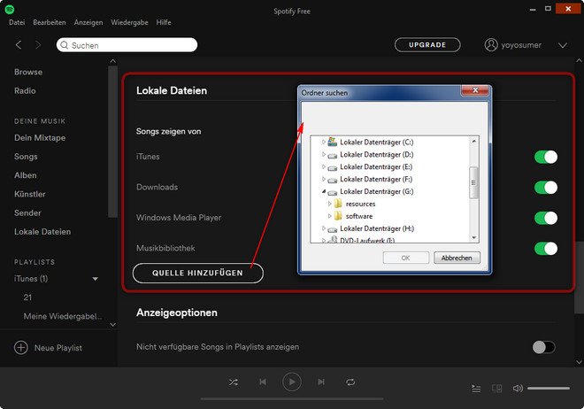Open the Datei menu
This screenshot has width=584, height=409.
(x=17, y=22)
